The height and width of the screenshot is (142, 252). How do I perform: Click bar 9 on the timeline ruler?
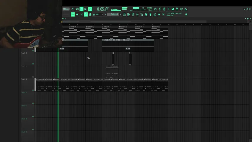click(103, 24)
